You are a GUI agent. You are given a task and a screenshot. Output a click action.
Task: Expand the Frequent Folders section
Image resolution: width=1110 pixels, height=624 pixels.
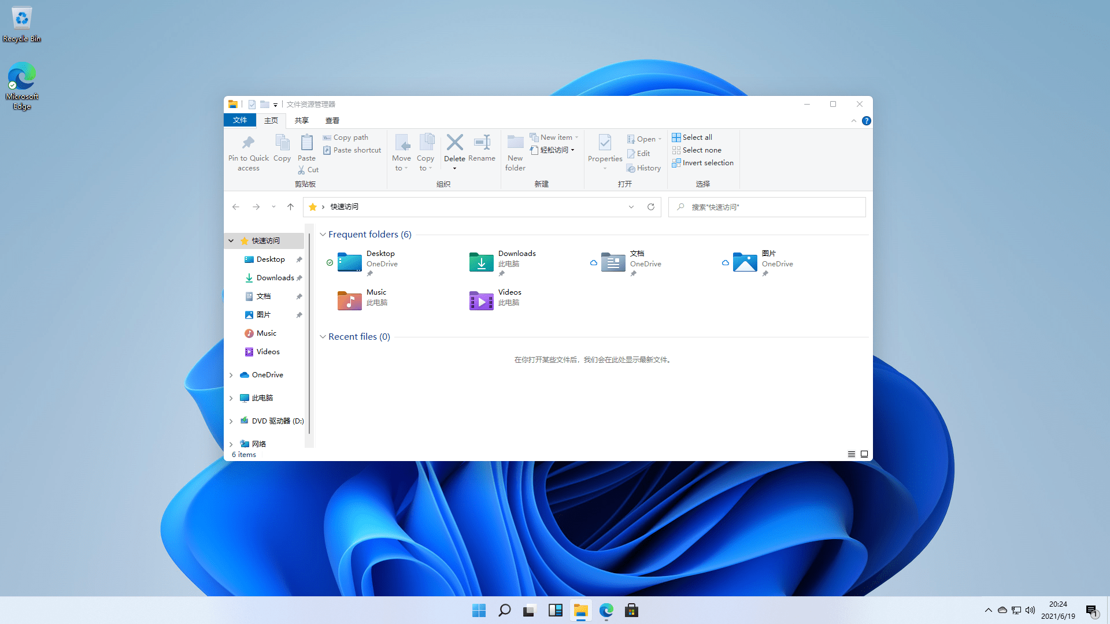321,234
